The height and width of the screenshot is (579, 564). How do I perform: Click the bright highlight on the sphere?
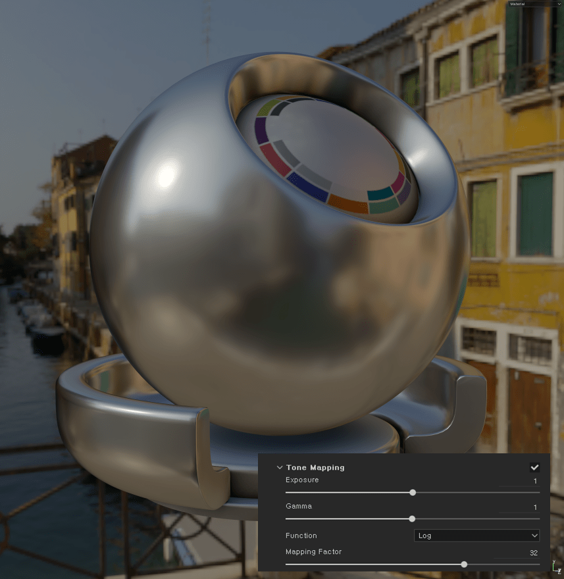[166, 176]
